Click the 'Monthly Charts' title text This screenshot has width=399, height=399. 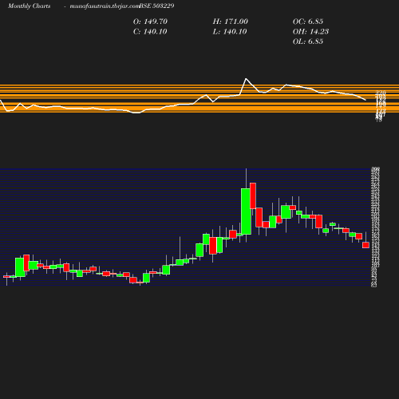point(29,6)
